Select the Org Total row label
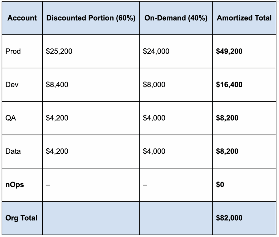Screen dimensions: 279x237 (x=21, y=218)
